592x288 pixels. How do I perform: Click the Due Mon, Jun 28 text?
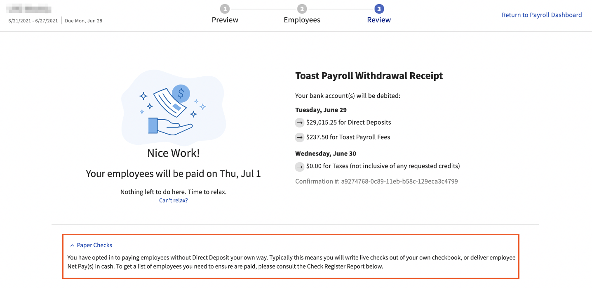click(83, 20)
